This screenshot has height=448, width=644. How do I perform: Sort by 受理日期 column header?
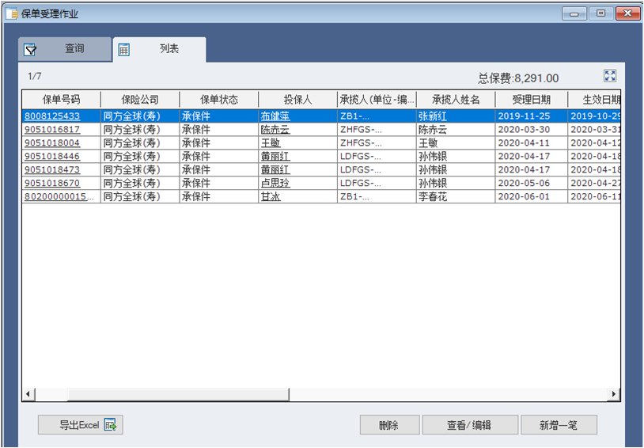531,100
